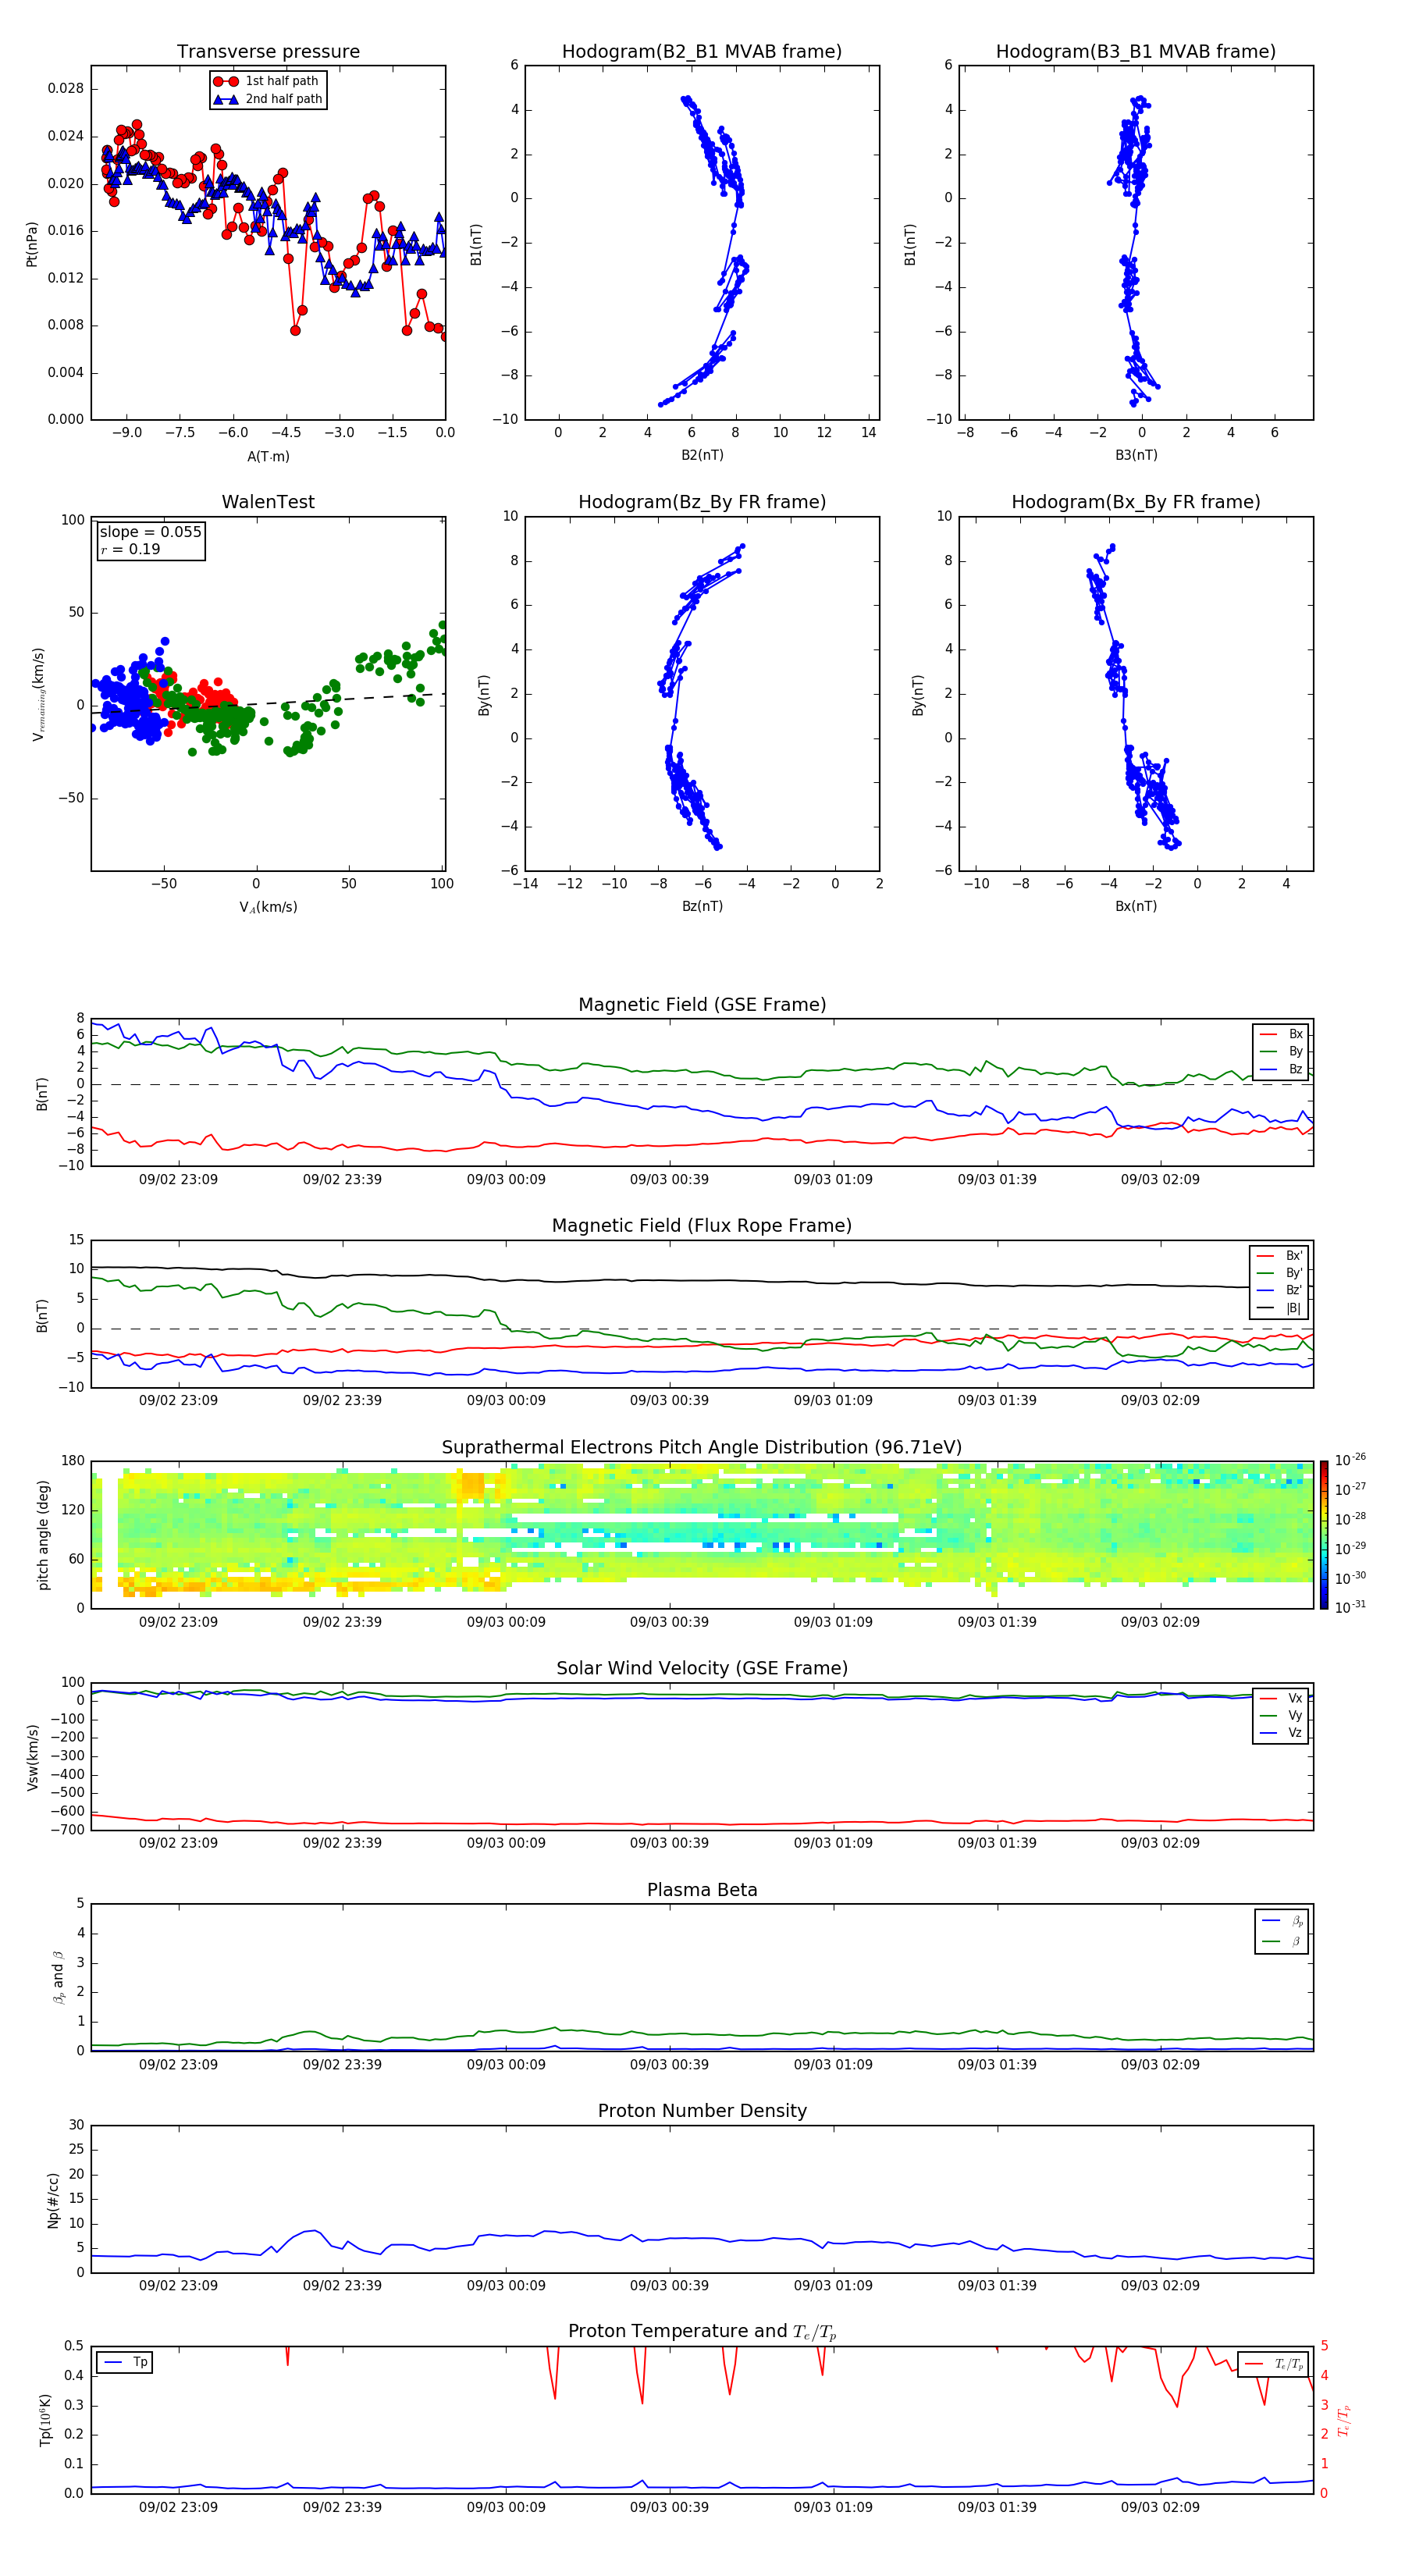
Task: Click 'Hodogram(B3_B1 MVAB frame)' title
Action: point(1136,52)
